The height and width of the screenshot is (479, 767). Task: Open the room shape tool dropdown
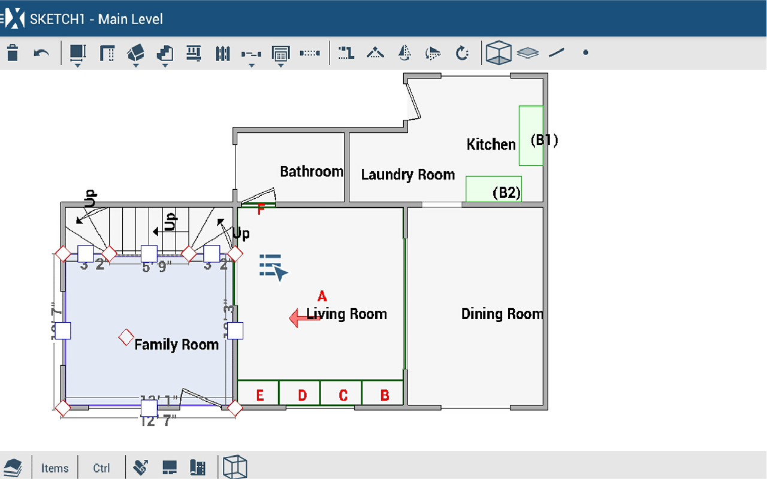[78, 54]
